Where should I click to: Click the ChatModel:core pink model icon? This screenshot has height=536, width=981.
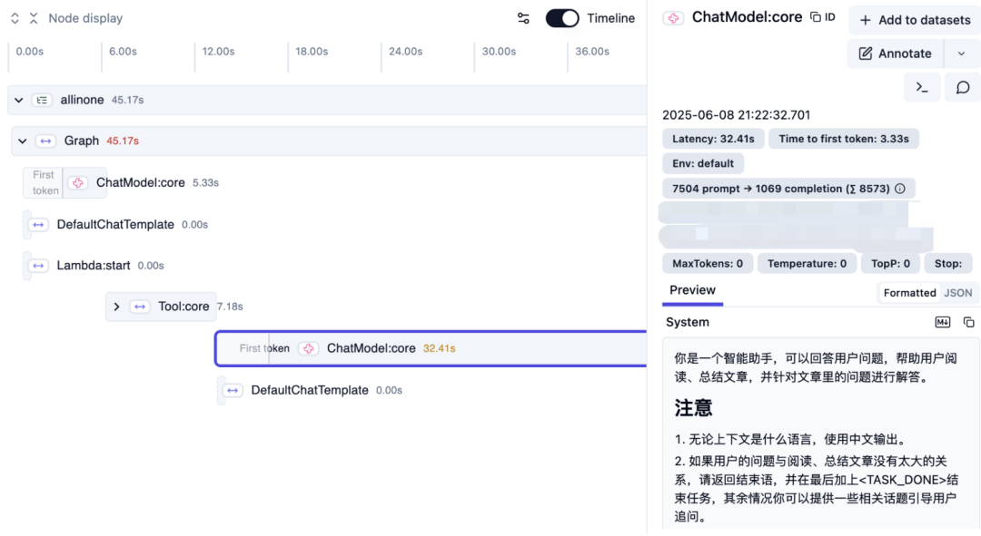click(x=673, y=16)
